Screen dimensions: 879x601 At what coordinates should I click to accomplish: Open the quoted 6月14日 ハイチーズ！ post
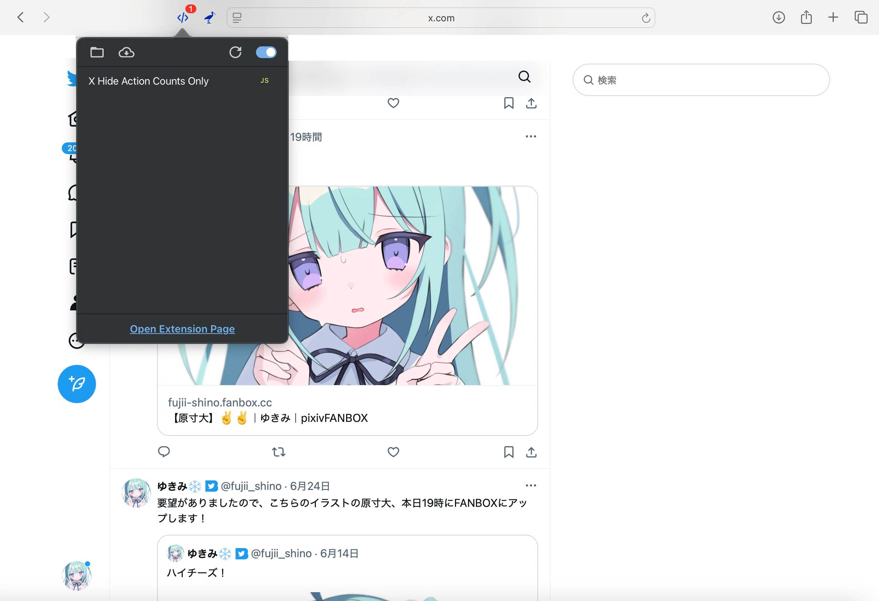pos(347,568)
